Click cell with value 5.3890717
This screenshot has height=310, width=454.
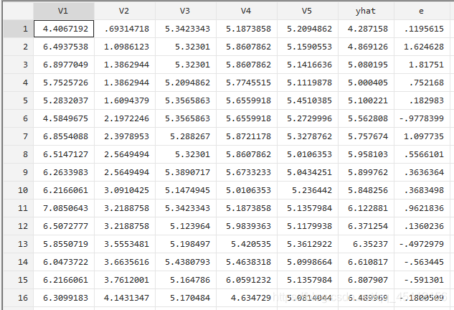pyautogui.click(x=186, y=172)
